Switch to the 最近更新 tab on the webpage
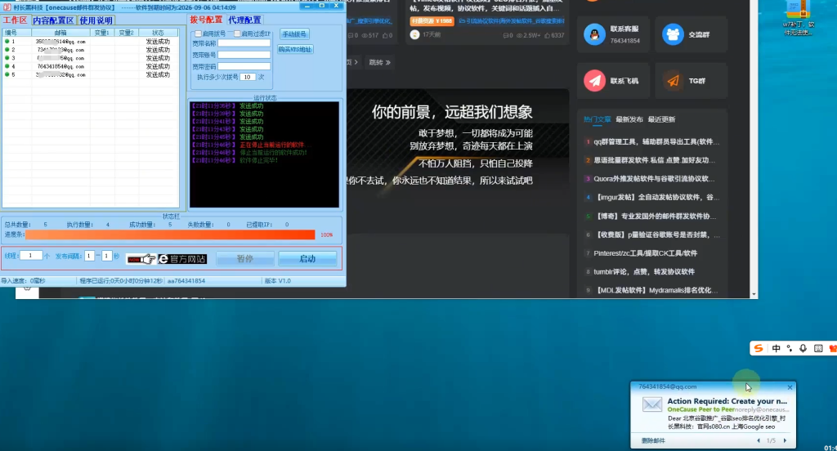The image size is (837, 451). (x=661, y=119)
